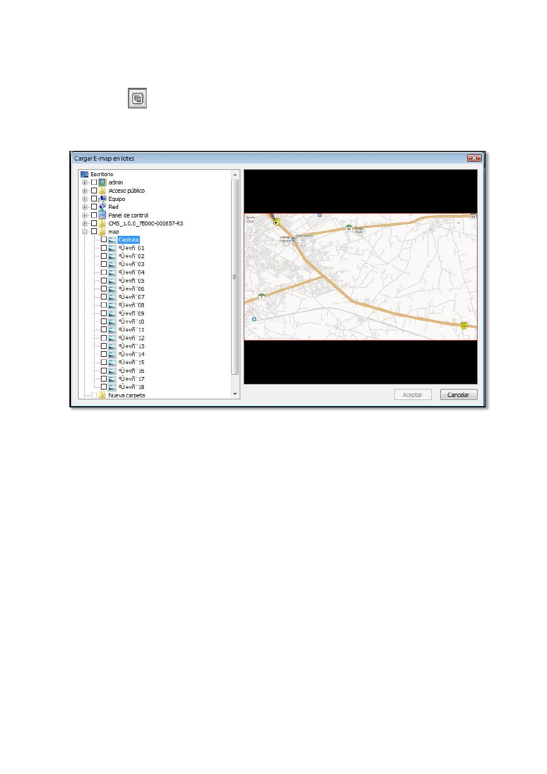Click the Red network icon

coord(103,207)
